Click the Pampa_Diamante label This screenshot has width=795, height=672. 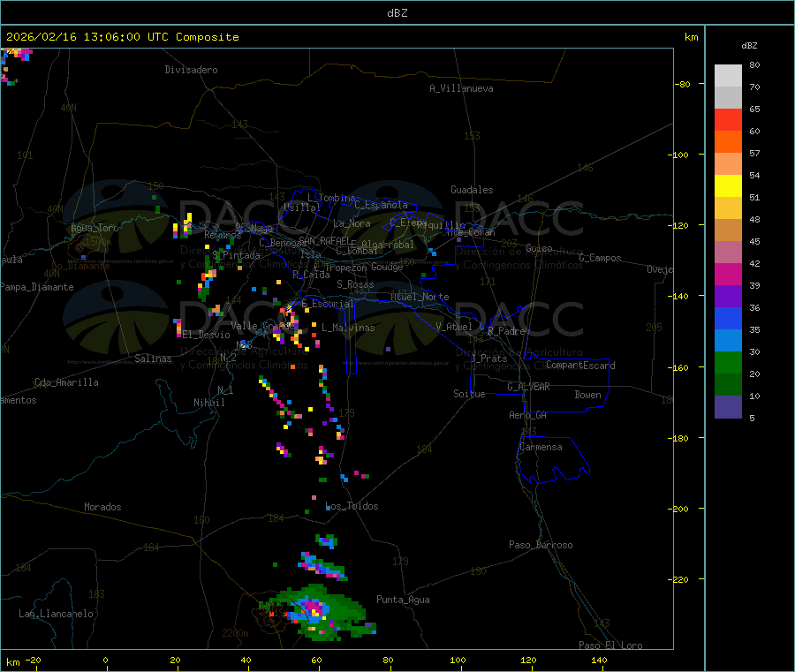pos(37,287)
